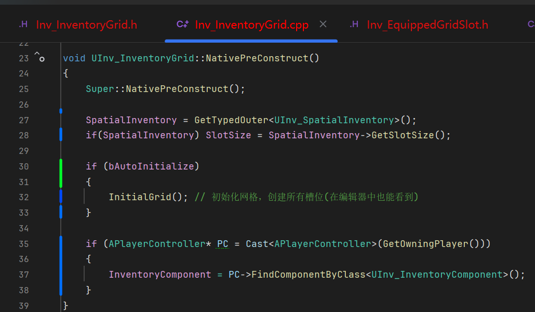The width and height of the screenshot is (535, 312).
Task: Click the blue change marker at line 28
Action: point(61,135)
